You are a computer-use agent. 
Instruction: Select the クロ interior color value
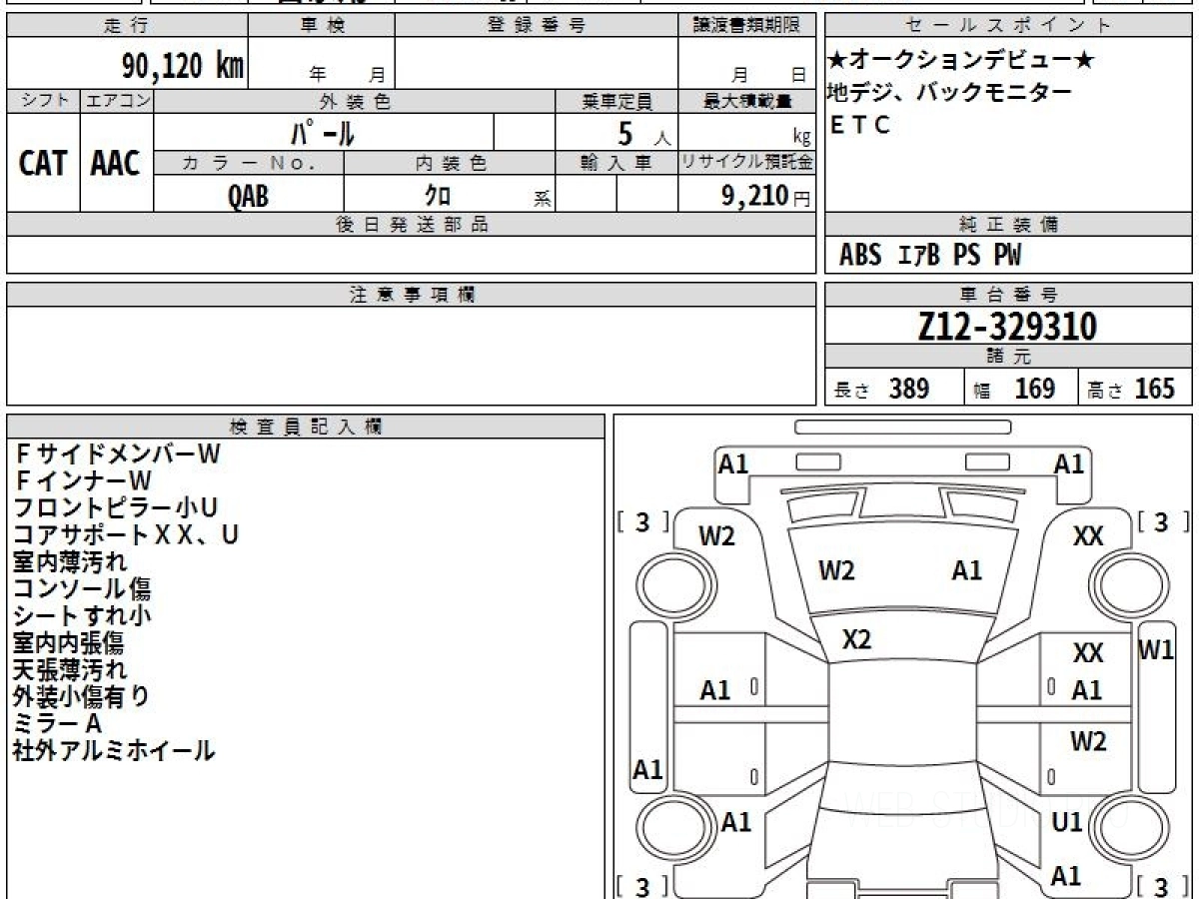click(x=439, y=194)
